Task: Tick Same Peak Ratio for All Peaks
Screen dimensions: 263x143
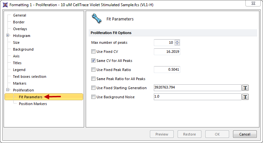Action: tap(94, 79)
